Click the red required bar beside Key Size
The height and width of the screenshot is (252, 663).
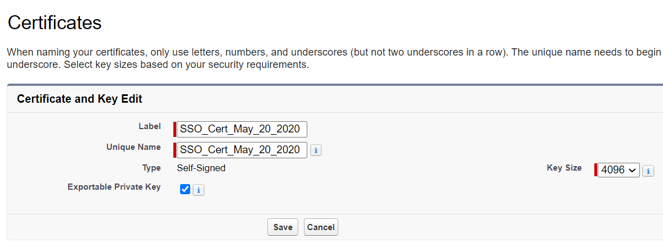[596, 170]
